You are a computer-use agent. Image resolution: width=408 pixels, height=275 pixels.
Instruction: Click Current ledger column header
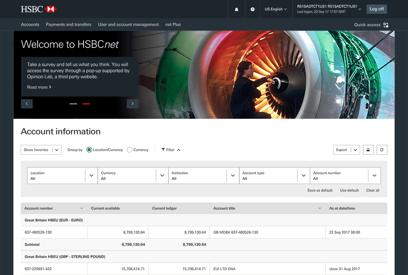coord(164,208)
